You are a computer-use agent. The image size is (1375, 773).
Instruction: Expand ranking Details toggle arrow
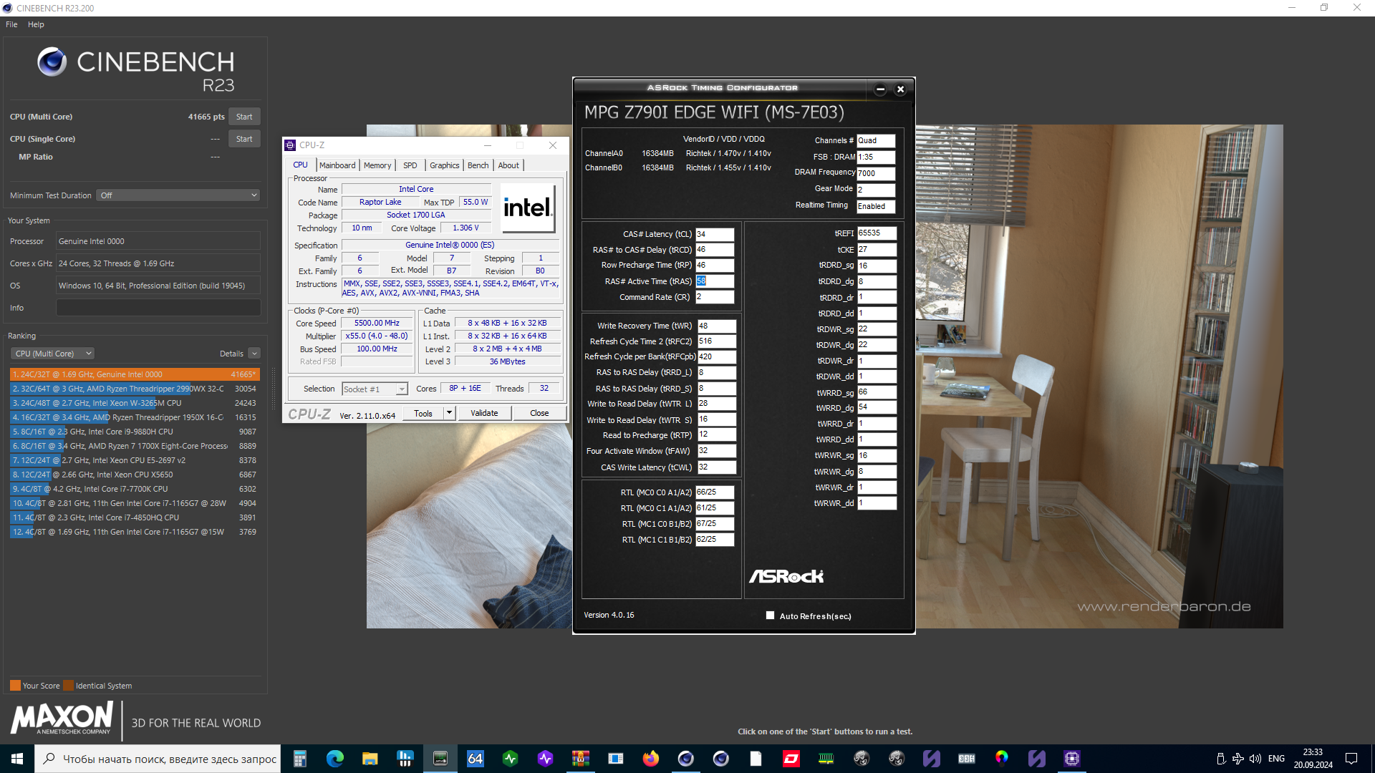[x=254, y=354]
